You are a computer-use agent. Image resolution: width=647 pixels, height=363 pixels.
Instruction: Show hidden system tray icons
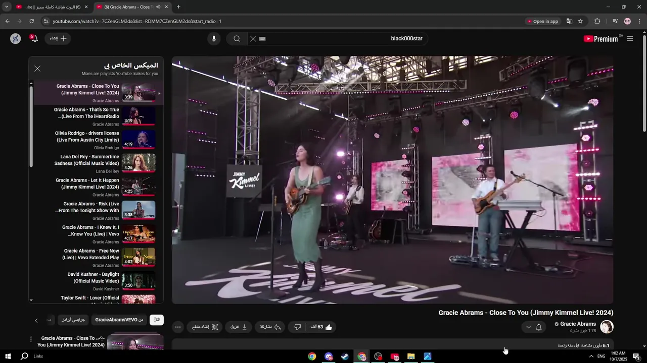point(591,356)
